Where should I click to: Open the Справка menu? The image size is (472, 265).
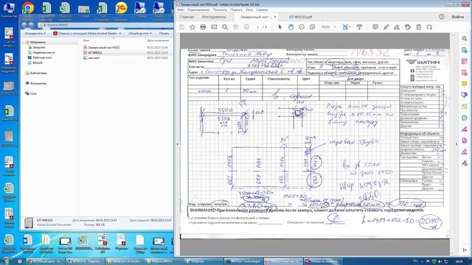point(263,10)
